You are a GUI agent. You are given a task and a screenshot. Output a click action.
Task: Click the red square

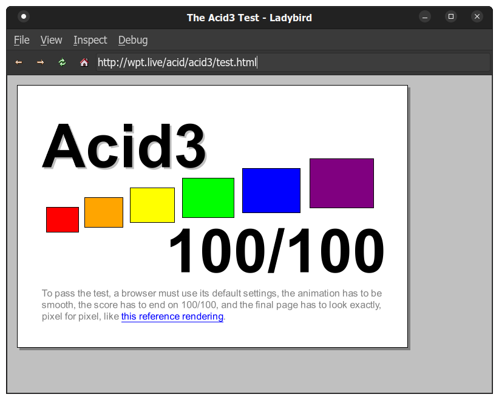63,220
